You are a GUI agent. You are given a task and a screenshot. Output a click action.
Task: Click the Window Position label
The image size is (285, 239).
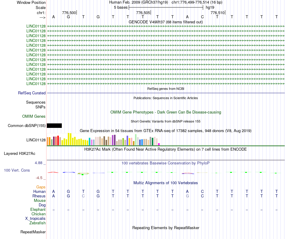tap(31, 2)
